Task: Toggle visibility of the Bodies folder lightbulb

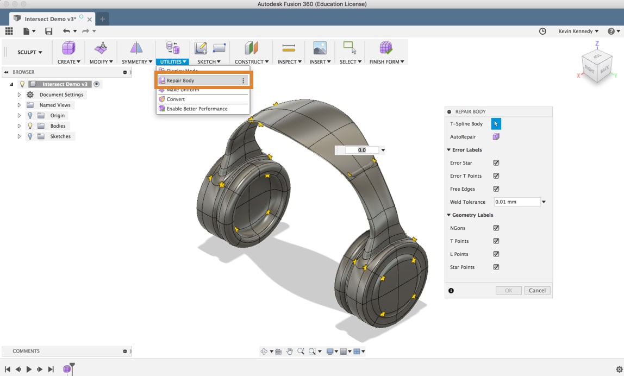Action: [x=30, y=126]
